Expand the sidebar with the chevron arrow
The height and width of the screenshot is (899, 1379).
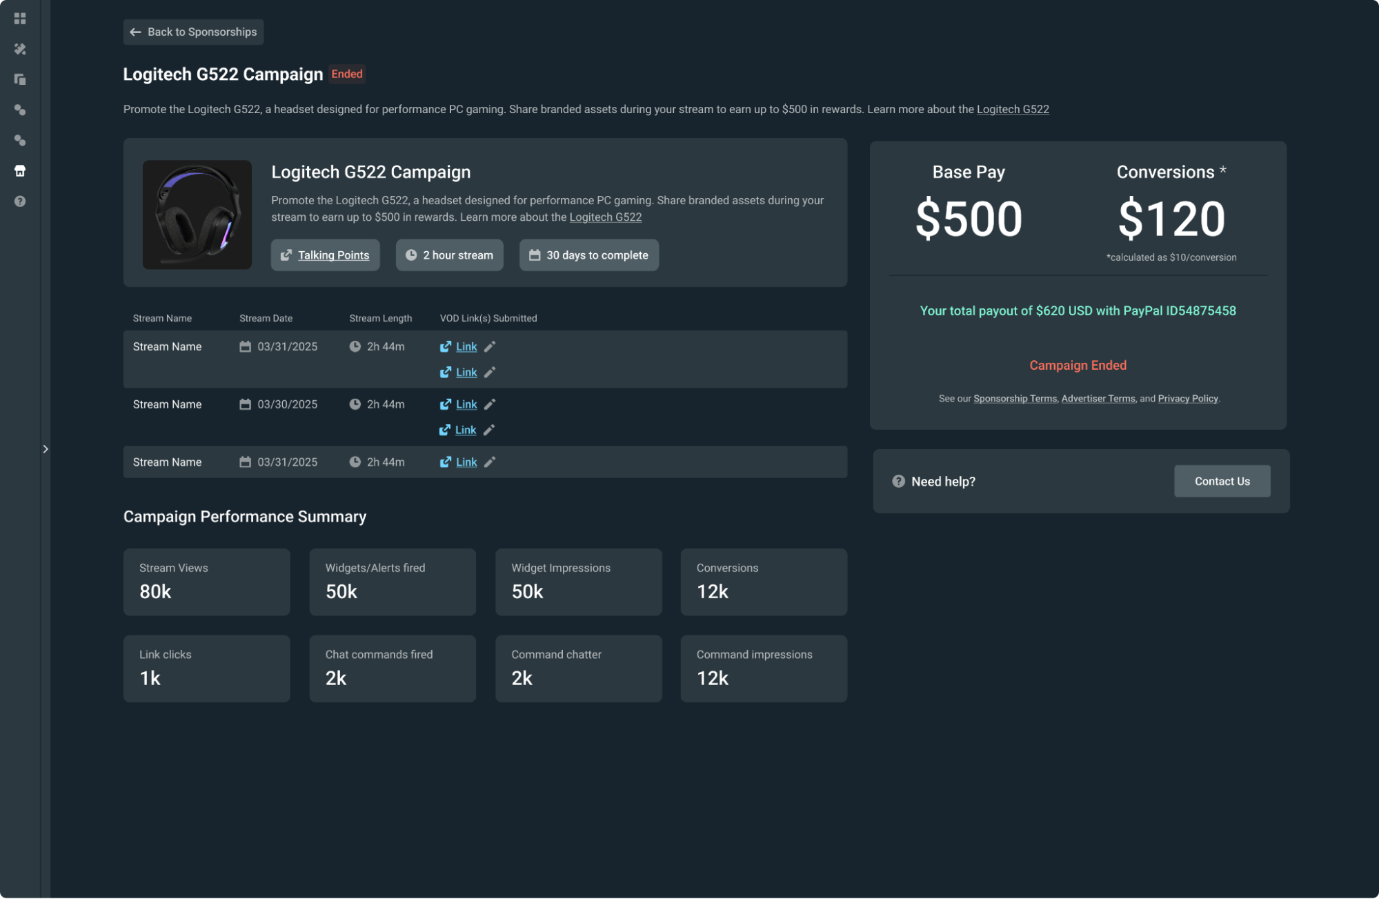coord(46,449)
